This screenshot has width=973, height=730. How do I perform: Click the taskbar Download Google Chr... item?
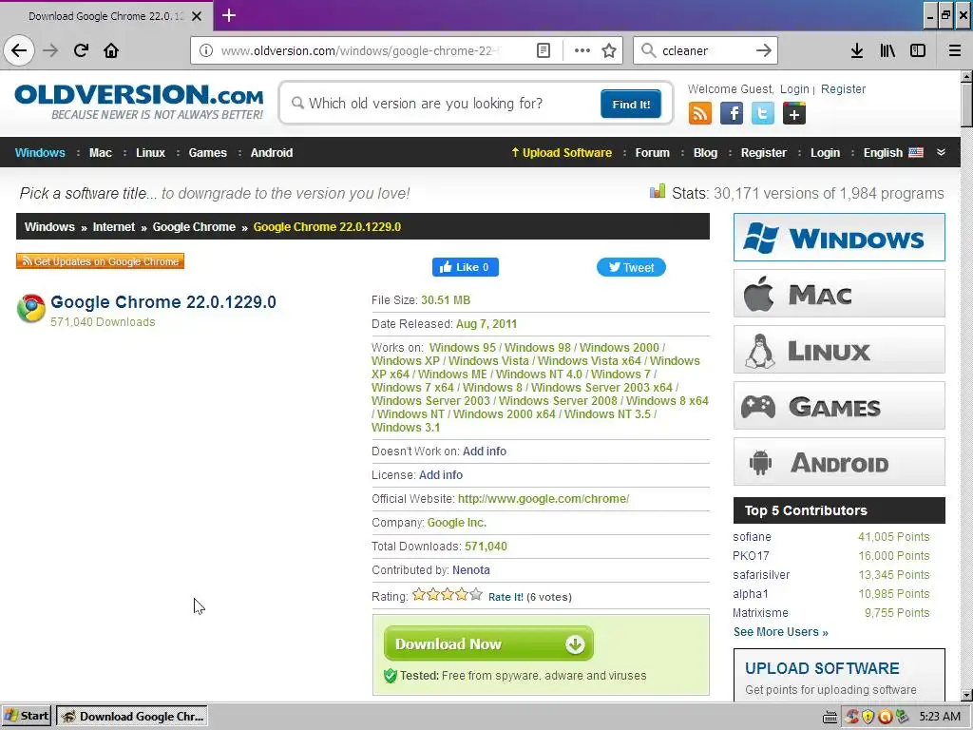point(132,717)
